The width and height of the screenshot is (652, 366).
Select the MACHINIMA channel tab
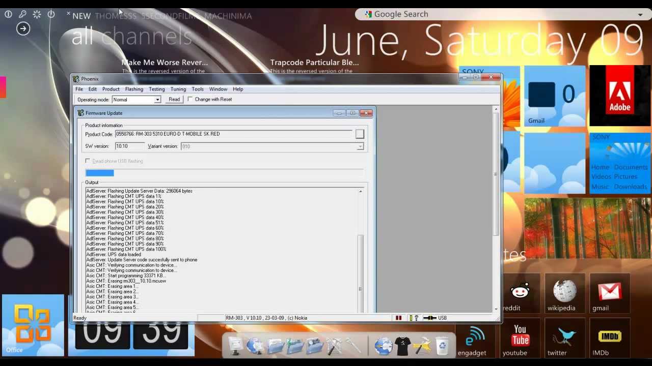tap(228, 16)
